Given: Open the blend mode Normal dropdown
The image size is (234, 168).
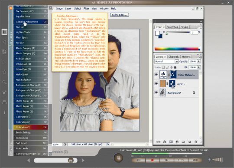Looking at the screenshot, I should 176,62.
